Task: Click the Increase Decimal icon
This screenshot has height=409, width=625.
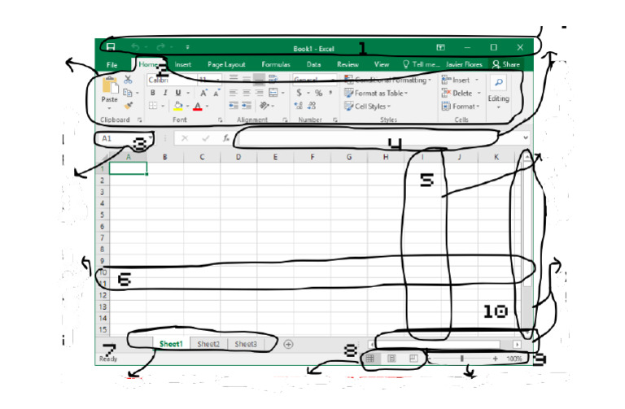Action: pos(298,106)
